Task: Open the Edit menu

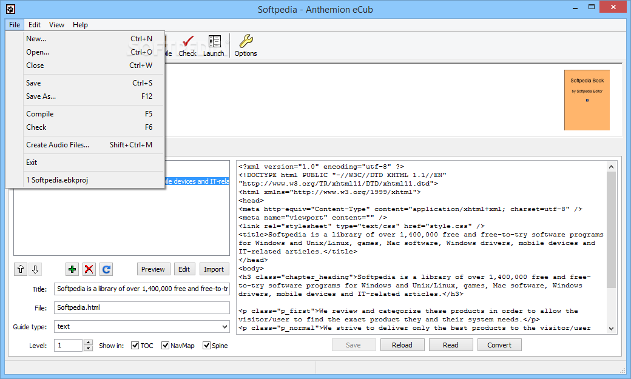Action: 34,24
